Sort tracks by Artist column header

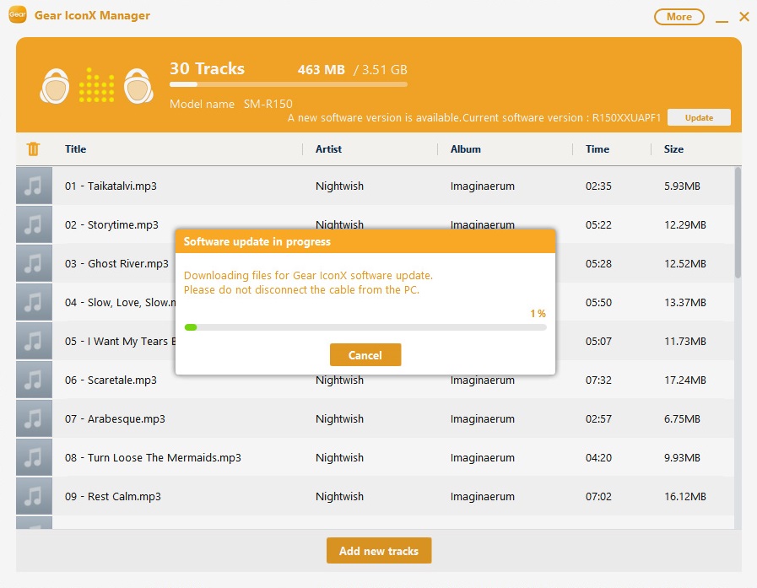(x=328, y=149)
